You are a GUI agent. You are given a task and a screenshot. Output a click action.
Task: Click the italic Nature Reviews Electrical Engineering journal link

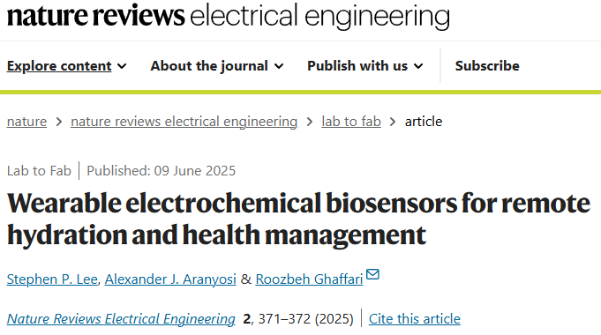pyautogui.click(x=121, y=319)
